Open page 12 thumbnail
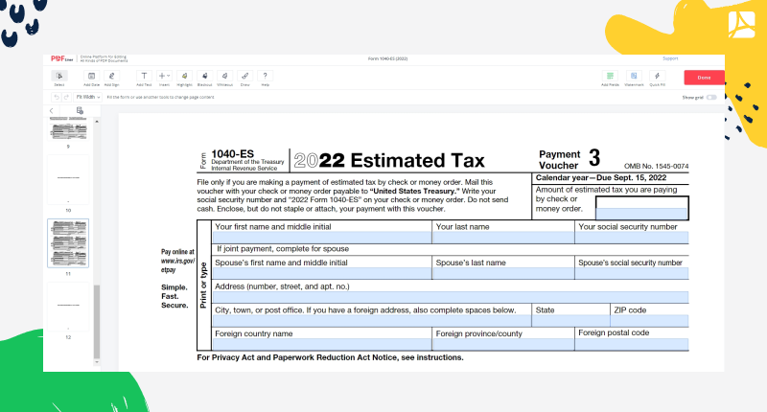The height and width of the screenshot is (412, 767). pyautogui.click(x=68, y=307)
